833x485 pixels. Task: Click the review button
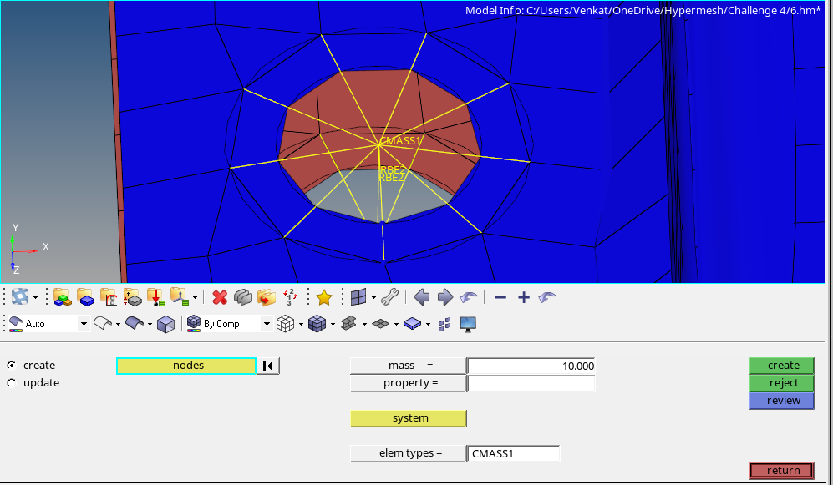click(781, 400)
